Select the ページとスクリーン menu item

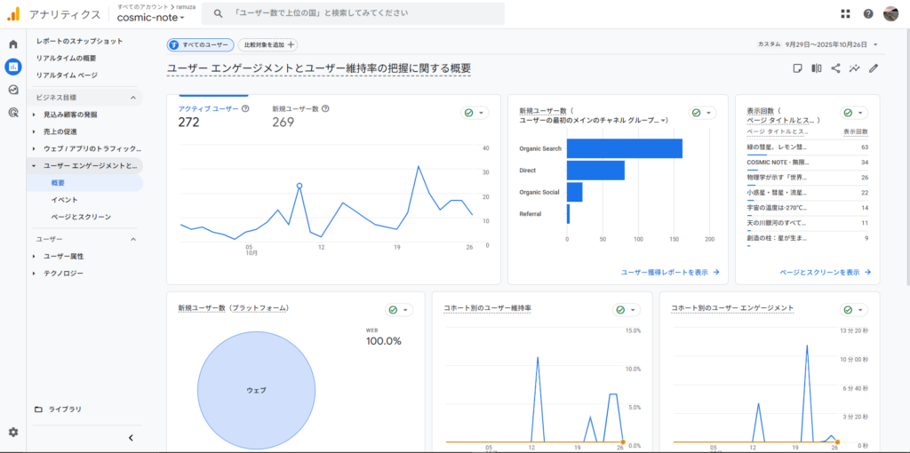tap(81, 217)
